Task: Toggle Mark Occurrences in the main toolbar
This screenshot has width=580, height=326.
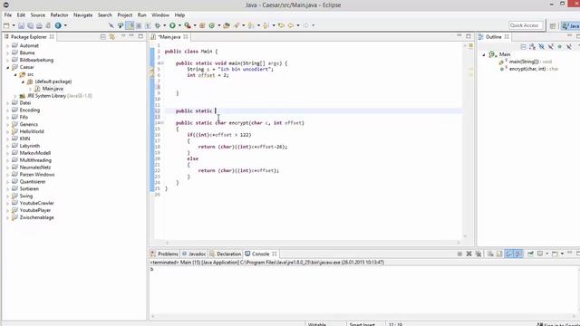Action: [130, 25]
